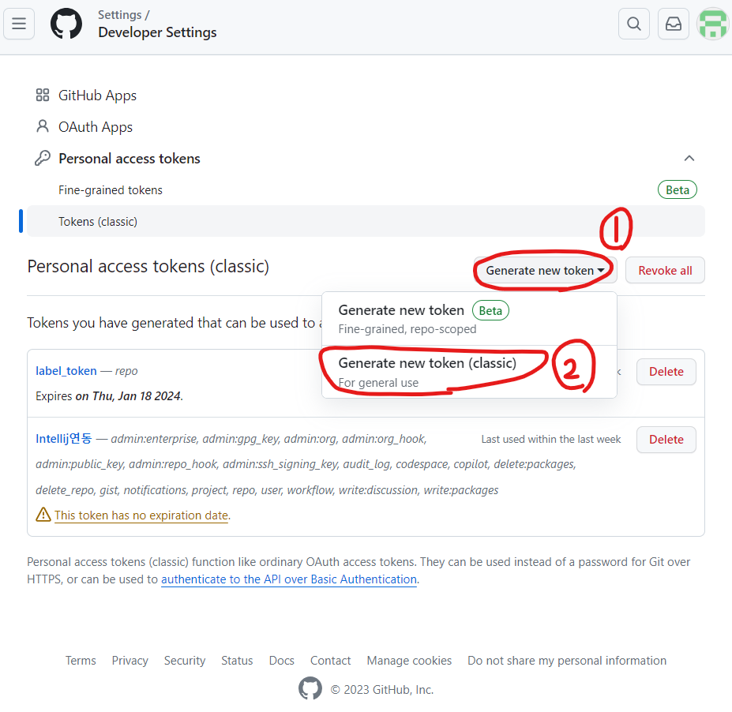Click the GitHub Apps grid icon
This screenshot has width=732, height=712.
[x=43, y=96]
